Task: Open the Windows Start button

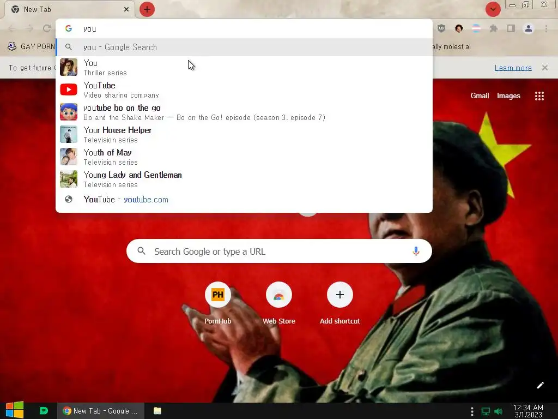Action: tap(15, 410)
